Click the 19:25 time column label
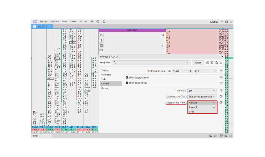This screenshot has height=157, width=265. click(x=95, y=132)
